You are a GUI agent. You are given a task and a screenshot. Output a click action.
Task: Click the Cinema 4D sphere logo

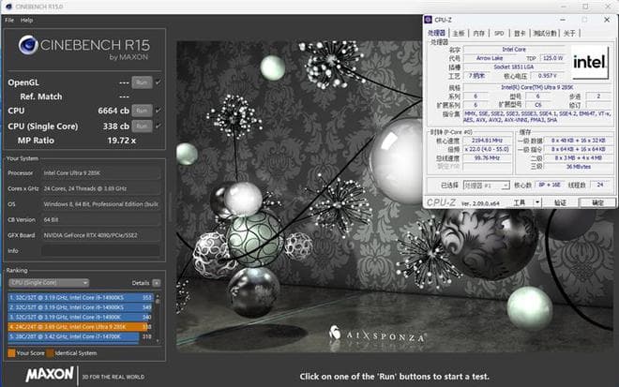(x=28, y=45)
